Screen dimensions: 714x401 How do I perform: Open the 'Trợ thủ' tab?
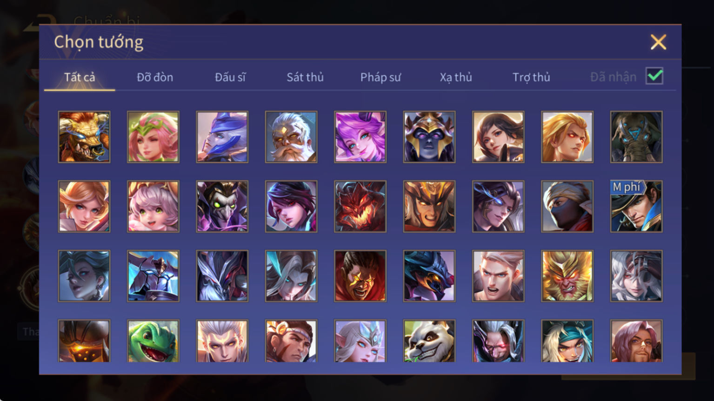531,77
